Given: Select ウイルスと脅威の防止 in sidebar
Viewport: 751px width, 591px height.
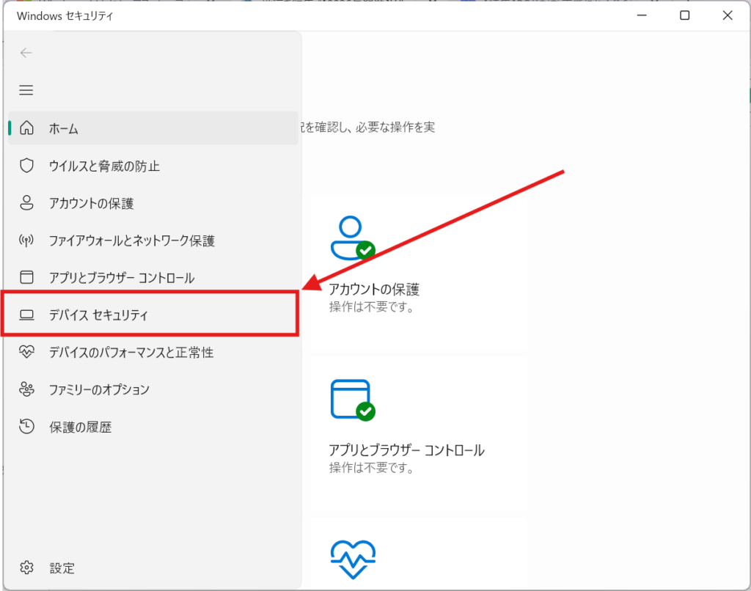Looking at the screenshot, I should tap(104, 166).
